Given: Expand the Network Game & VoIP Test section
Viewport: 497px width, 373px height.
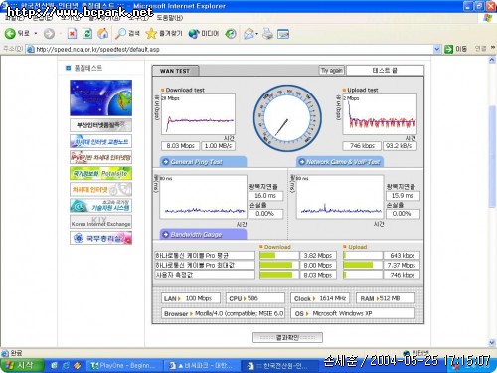Looking at the screenshot, I should [x=340, y=162].
